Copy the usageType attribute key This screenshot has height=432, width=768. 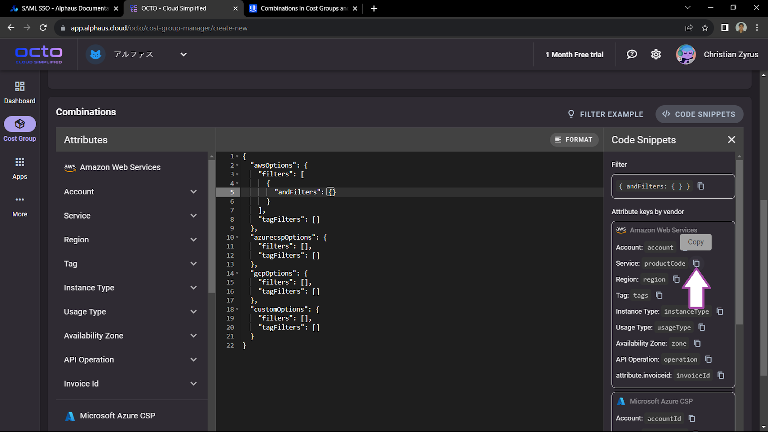(702, 327)
